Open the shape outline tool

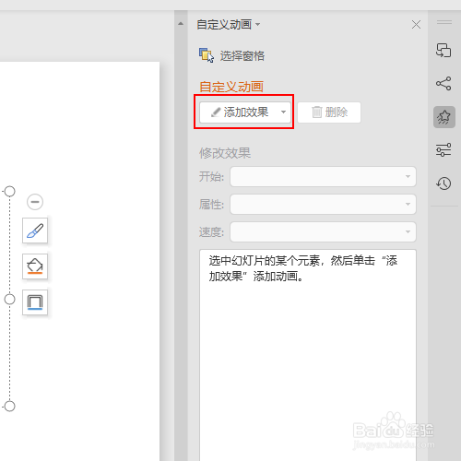click(x=35, y=302)
